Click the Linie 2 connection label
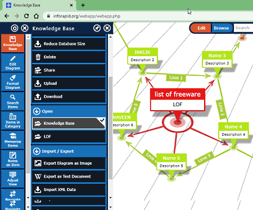Screen dimensions: 253x210 pos(221,109)
